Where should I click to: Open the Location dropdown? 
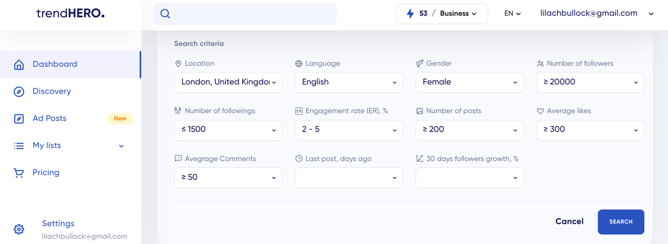[x=228, y=82]
